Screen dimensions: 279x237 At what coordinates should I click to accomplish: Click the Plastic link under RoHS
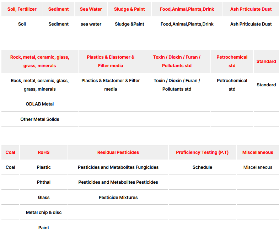pos(44,167)
